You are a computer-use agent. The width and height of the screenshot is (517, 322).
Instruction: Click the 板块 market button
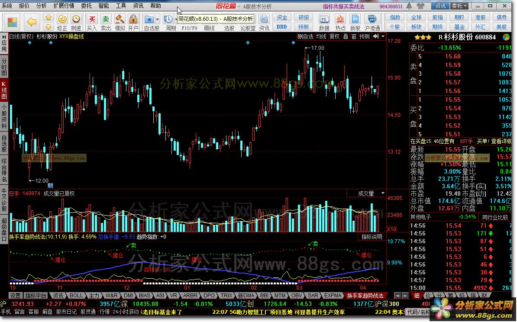417,27
